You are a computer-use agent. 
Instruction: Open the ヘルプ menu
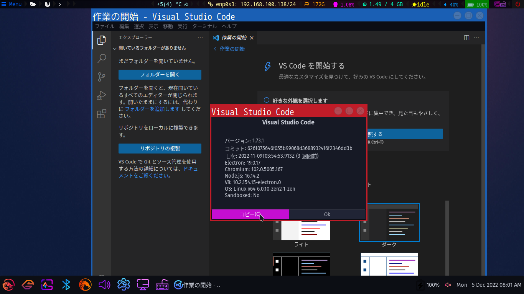click(x=229, y=26)
